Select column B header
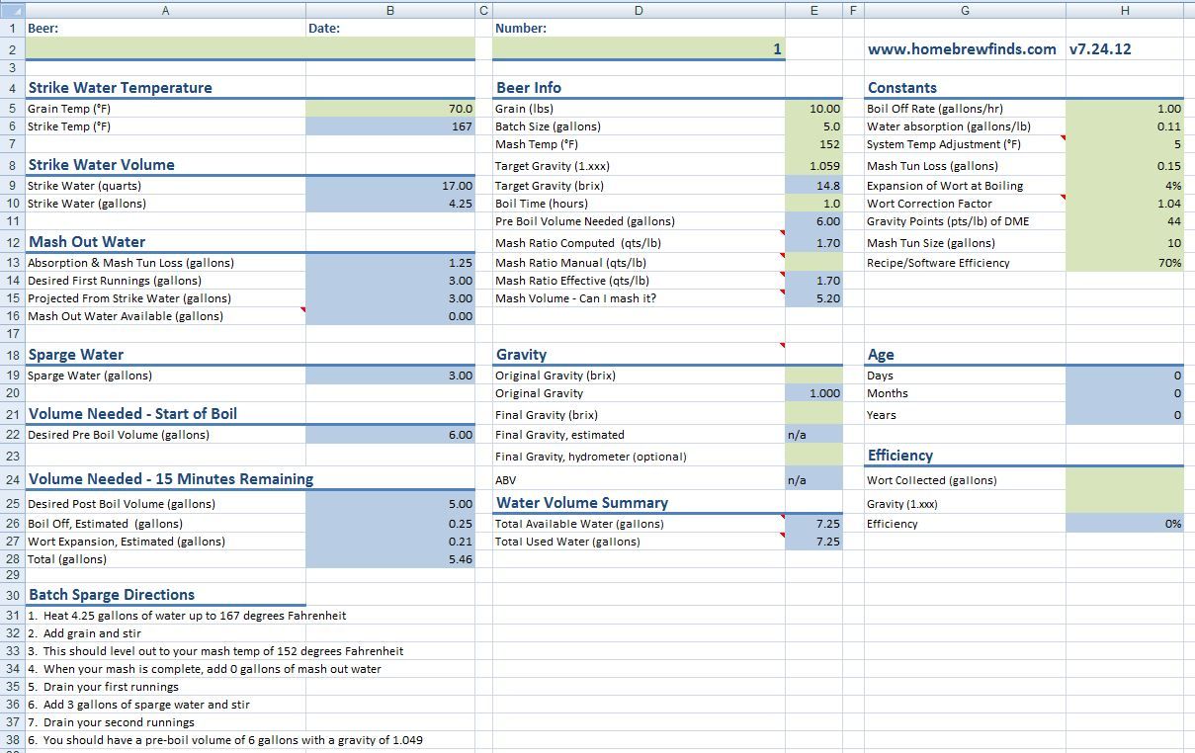This screenshot has height=753, width=1195. (x=390, y=10)
